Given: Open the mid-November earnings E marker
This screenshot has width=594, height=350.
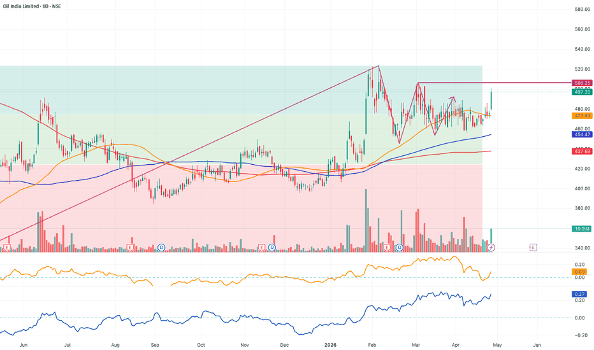Looking at the screenshot, I should 261,248.
